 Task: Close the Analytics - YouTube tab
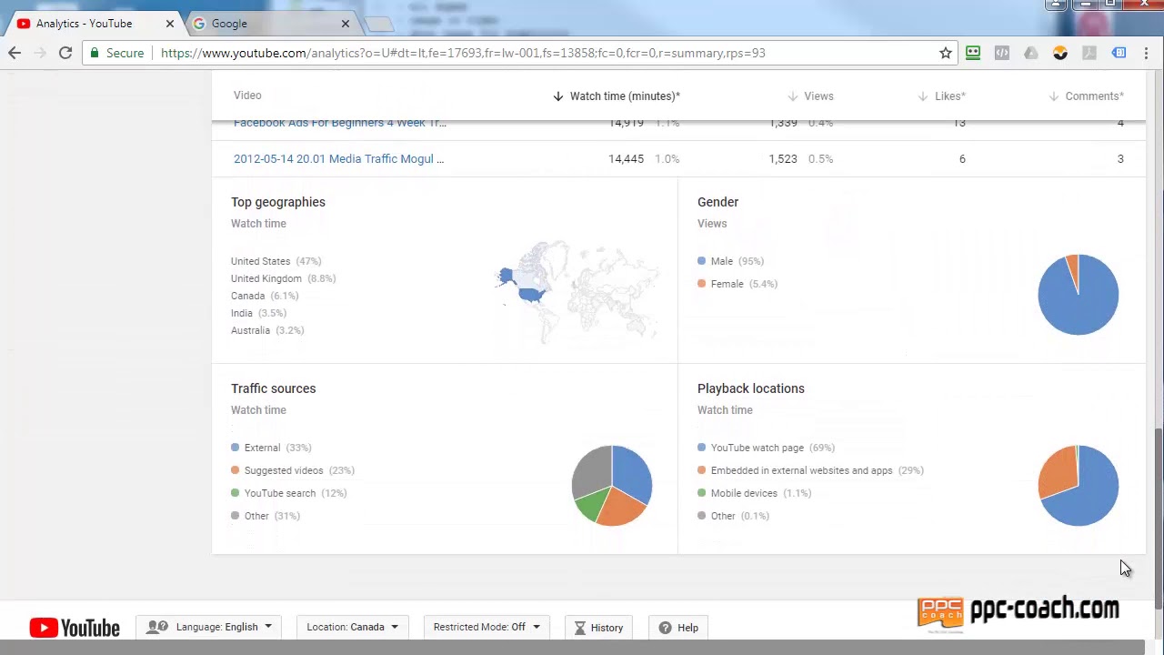[x=169, y=24]
